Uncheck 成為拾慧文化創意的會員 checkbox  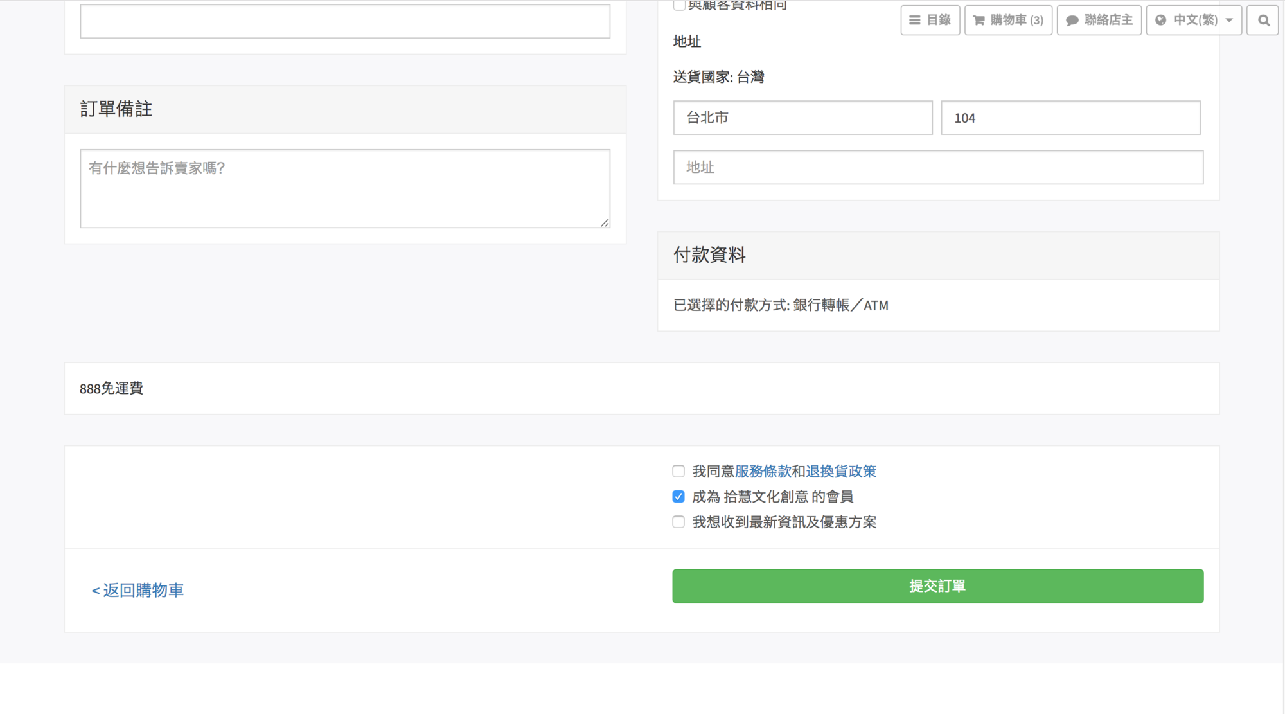(678, 497)
